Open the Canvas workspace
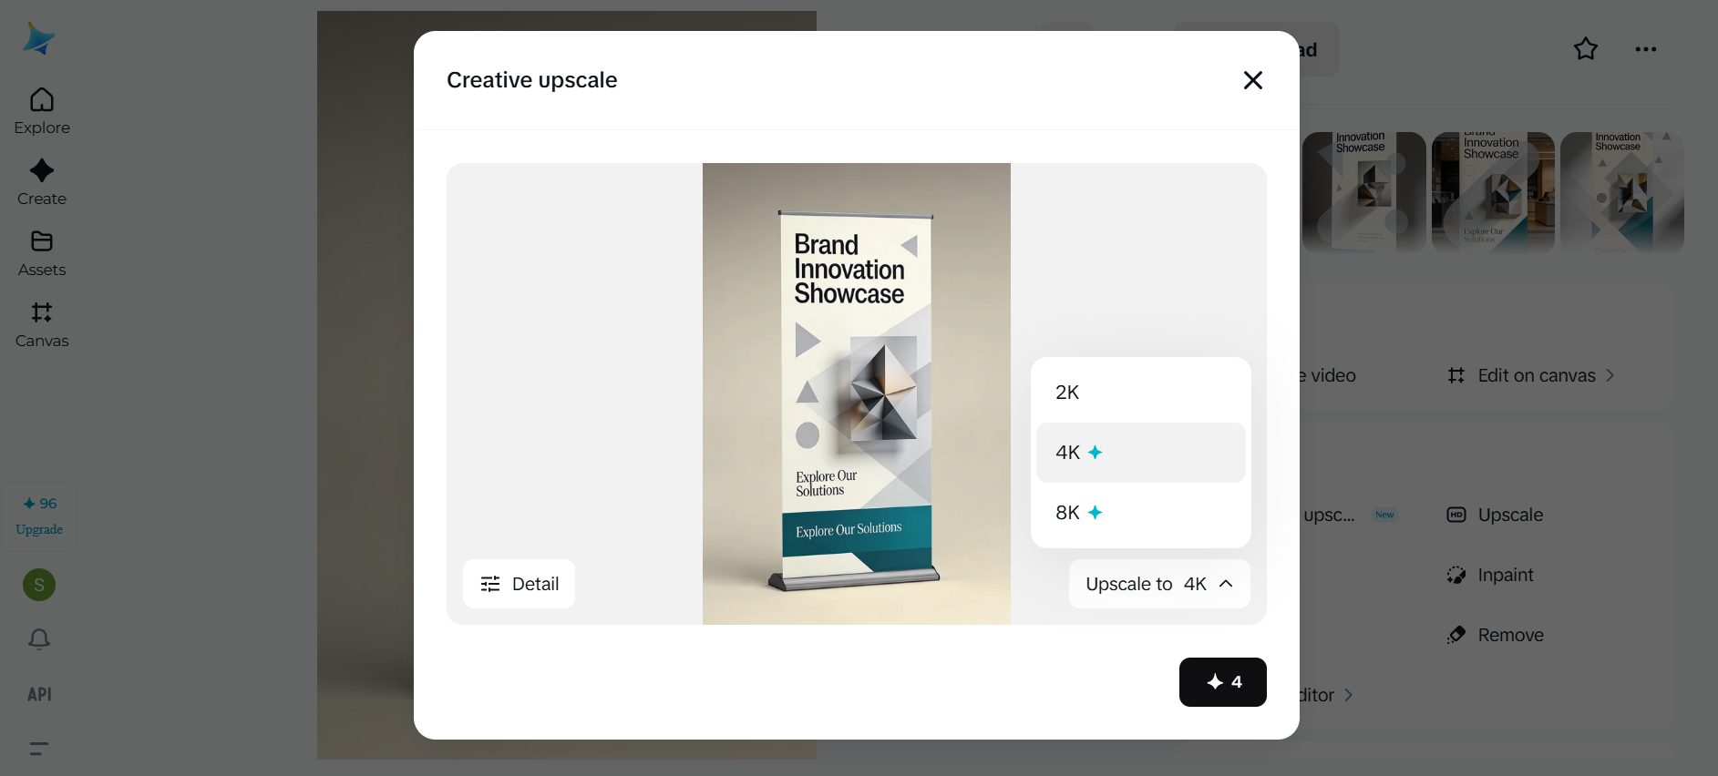This screenshot has height=776, width=1718. (42, 324)
